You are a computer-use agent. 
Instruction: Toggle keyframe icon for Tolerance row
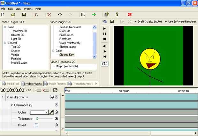tap(57, 118)
